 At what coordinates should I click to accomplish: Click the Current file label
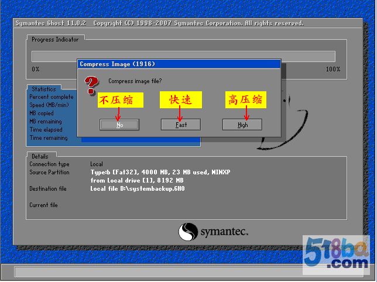(43, 205)
